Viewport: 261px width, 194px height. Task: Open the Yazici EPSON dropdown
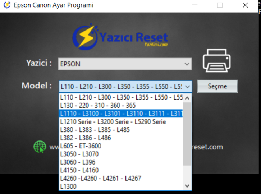pyautogui.click(x=125, y=64)
